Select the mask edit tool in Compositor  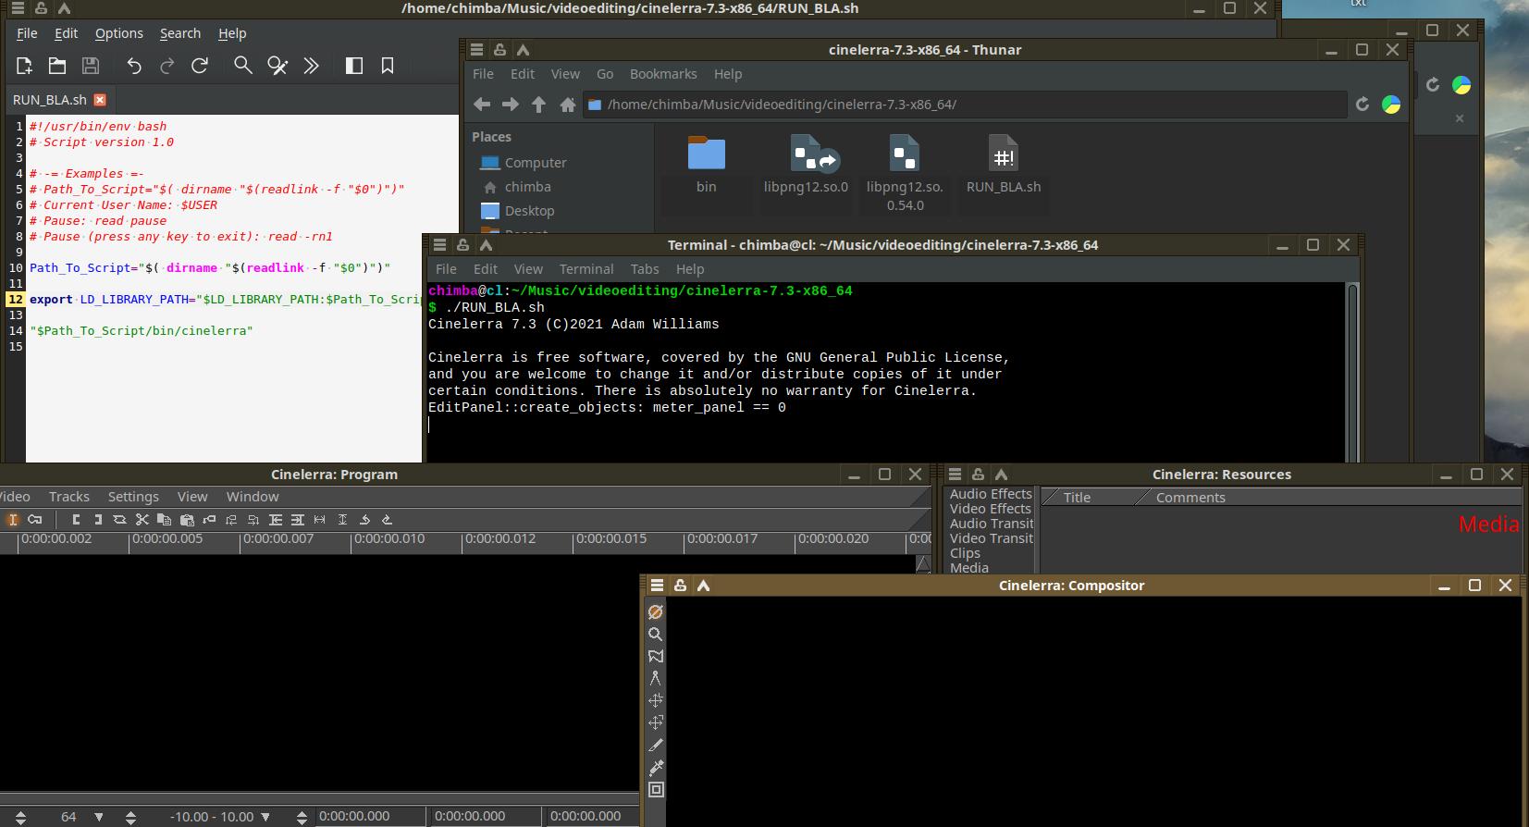click(x=655, y=657)
